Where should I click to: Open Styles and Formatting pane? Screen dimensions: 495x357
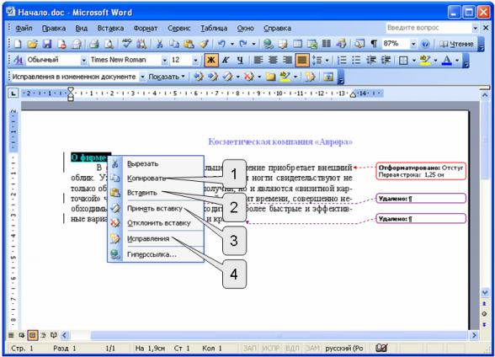(19, 60)
